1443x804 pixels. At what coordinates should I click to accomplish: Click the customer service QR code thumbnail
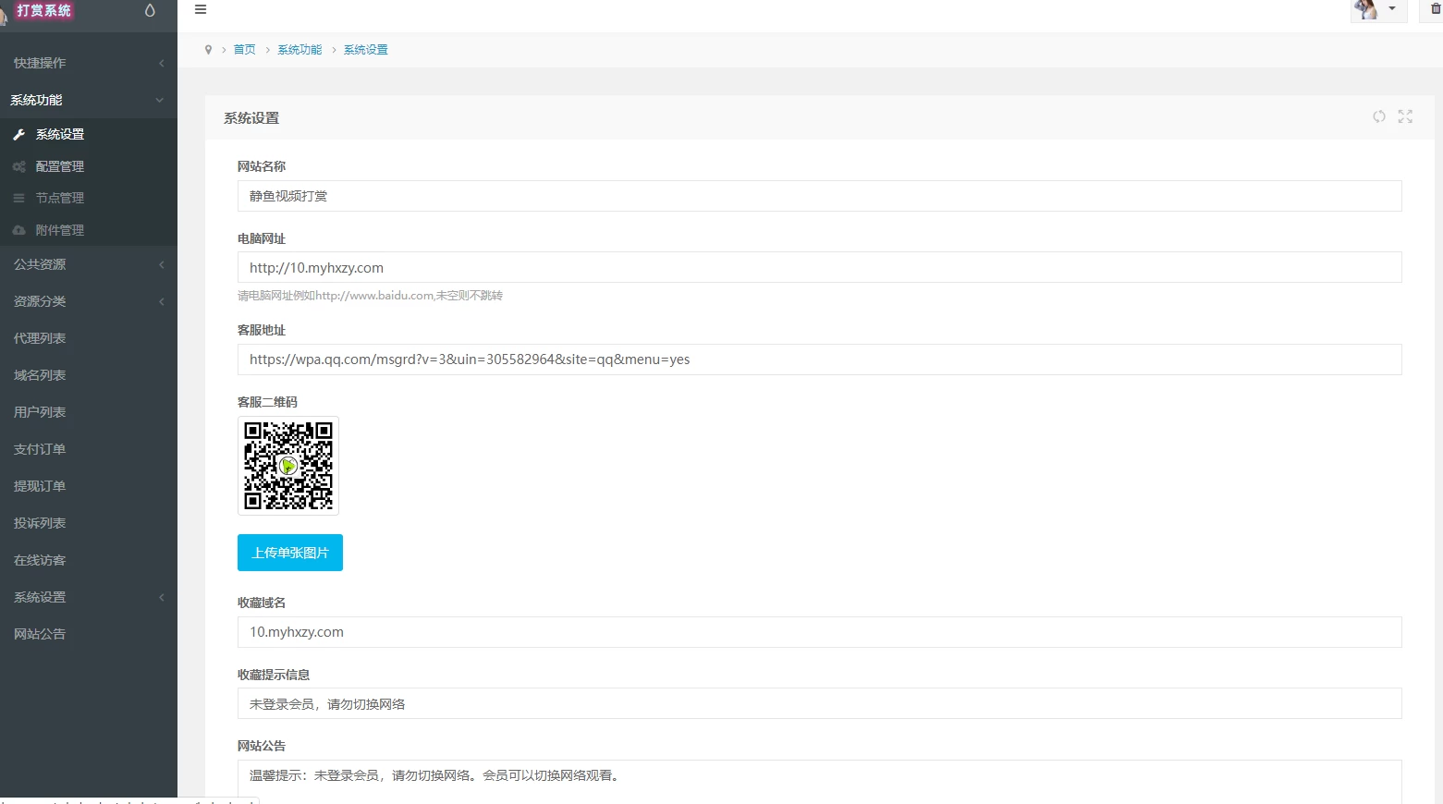(x=288, y=466)
